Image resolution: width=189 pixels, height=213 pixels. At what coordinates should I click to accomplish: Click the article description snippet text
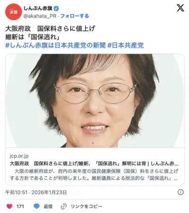(x=94, y=175)
